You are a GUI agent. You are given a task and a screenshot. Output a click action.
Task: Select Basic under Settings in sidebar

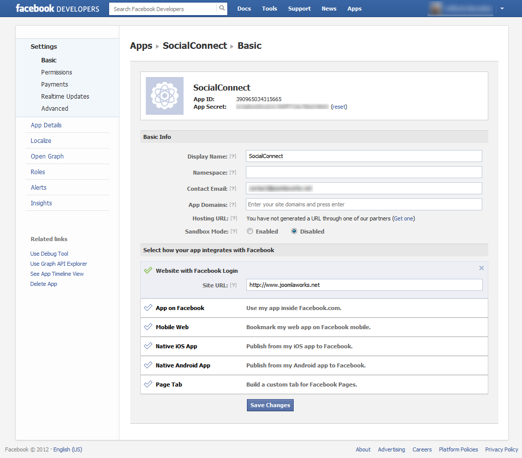pyautogui.click(x=49, y=60)
